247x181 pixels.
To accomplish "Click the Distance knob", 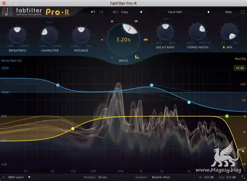I will coord(81,34).
